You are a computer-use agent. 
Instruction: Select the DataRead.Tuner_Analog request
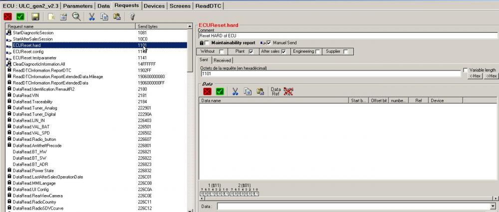click(35, 108)
